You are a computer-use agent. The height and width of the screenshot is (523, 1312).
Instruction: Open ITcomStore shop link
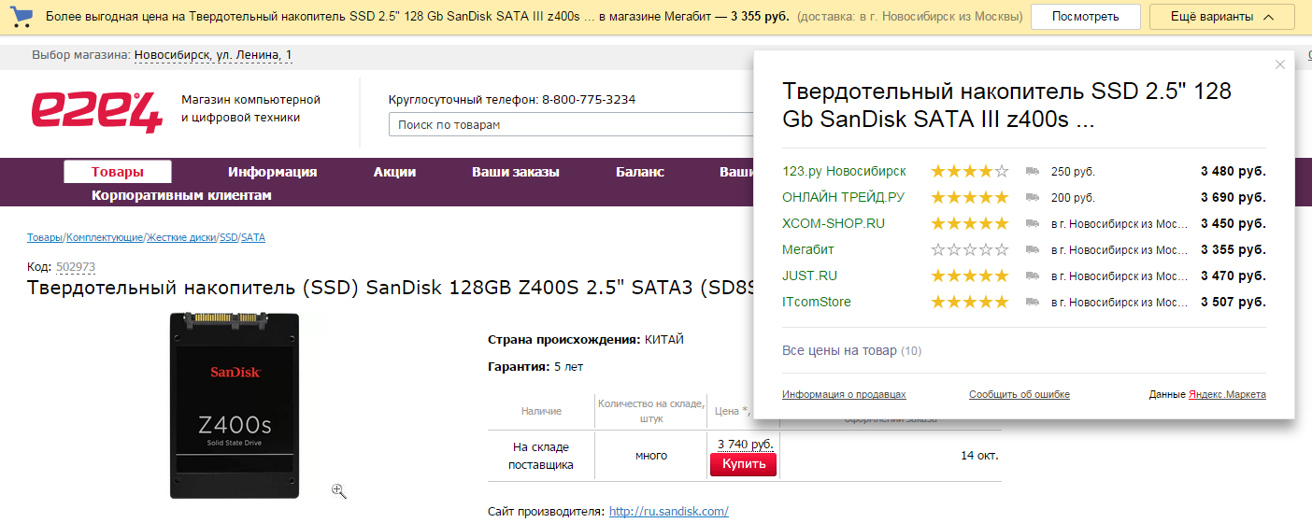pyautogui.click(x=817, y=303)
